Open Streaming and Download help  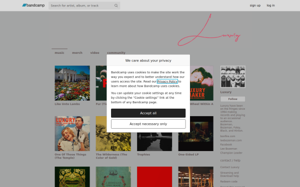229,175
